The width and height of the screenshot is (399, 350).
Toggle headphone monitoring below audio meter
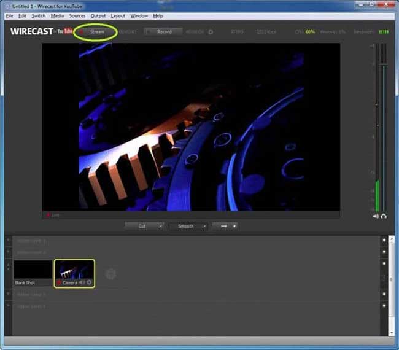(x=384, y=216)
